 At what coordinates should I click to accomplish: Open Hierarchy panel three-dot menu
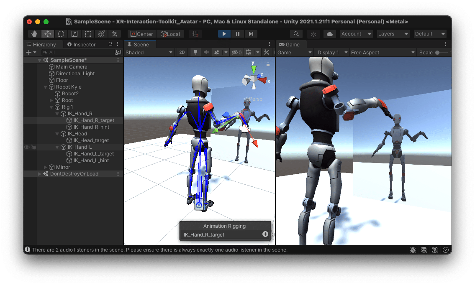coord(118,44)
